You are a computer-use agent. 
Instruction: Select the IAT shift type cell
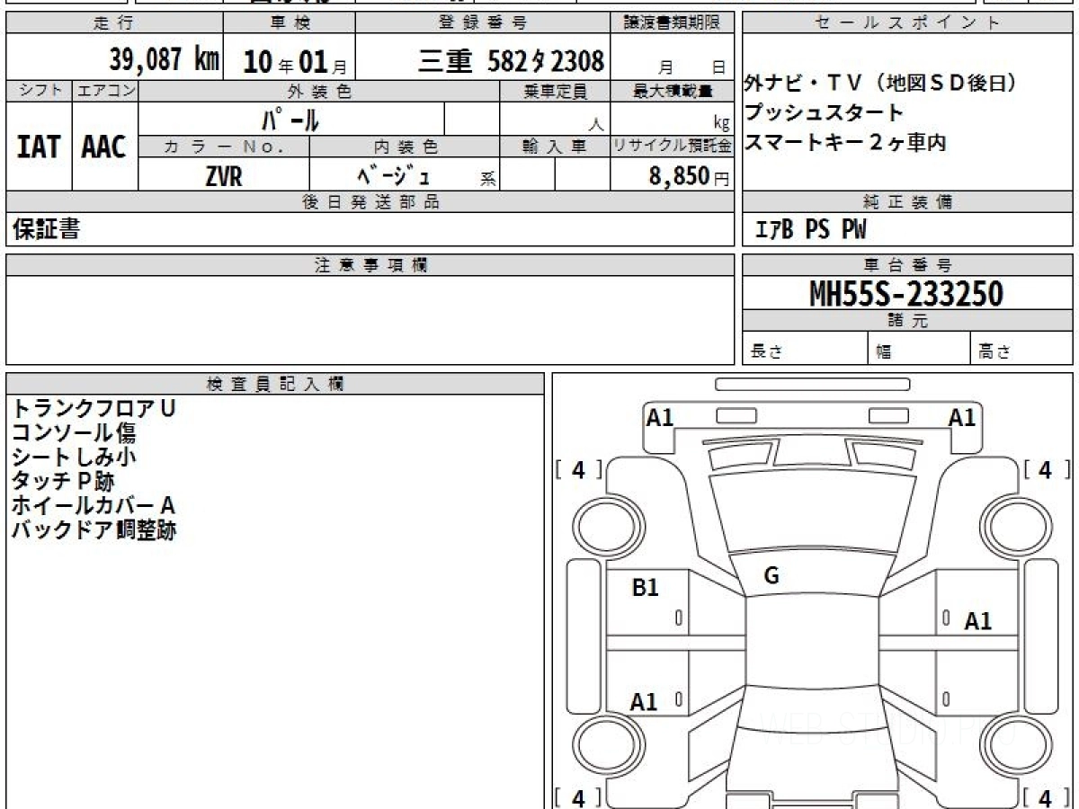click(39, 147)
